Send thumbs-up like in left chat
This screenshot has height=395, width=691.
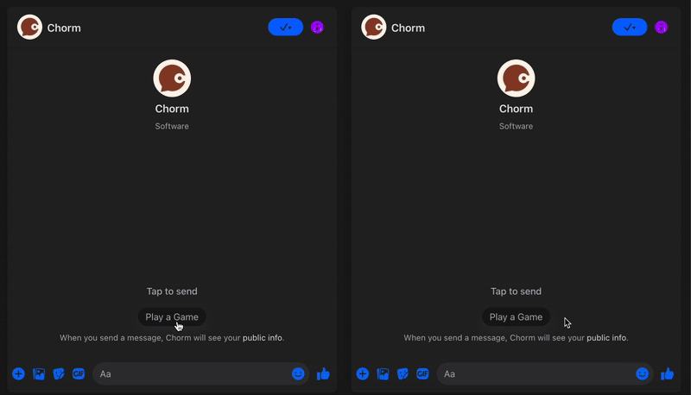click(323, 374)
